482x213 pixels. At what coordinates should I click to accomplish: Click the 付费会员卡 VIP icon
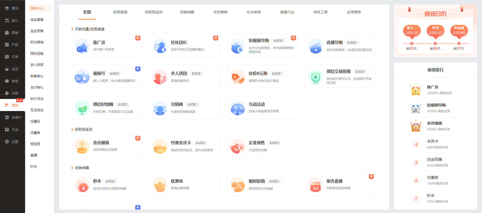pyautogui.click(x=160, y=146)
